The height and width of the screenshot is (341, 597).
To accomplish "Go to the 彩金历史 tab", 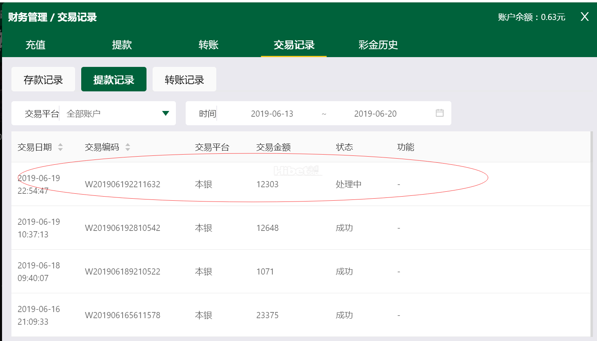I will tap(378, 45).
